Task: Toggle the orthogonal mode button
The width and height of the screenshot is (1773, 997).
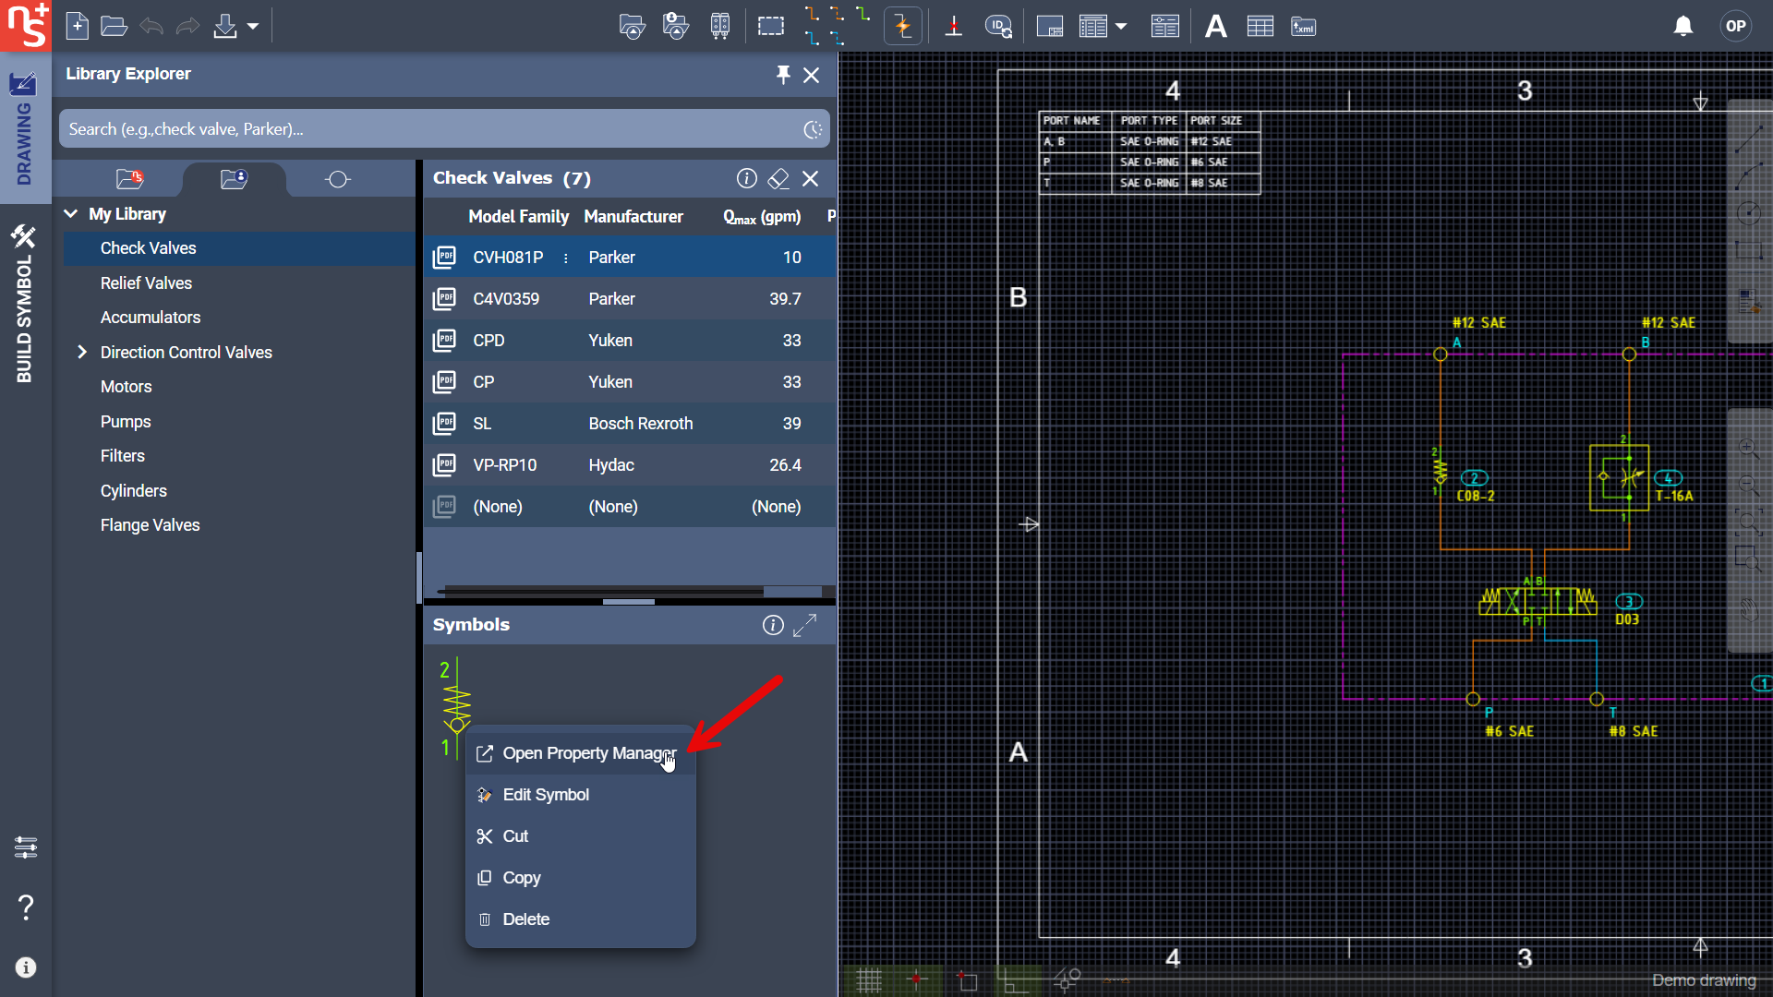Action: pos(1015,979)
